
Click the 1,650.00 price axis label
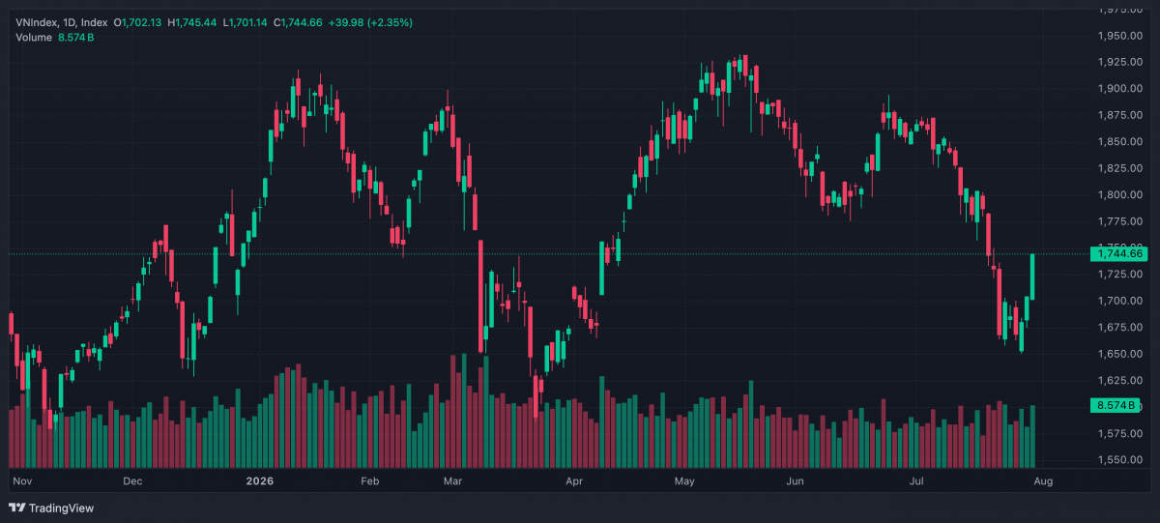pos(1122,354)
